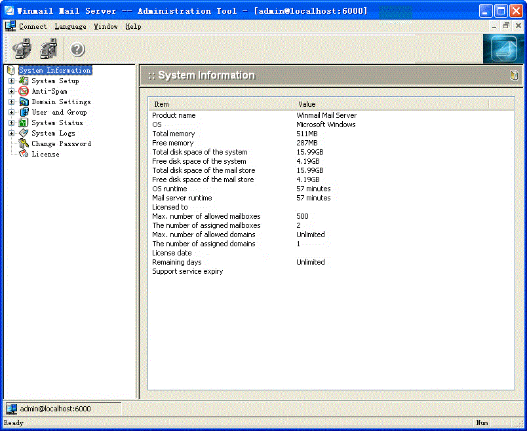Select the Product name row in the list

pos(174,115)
